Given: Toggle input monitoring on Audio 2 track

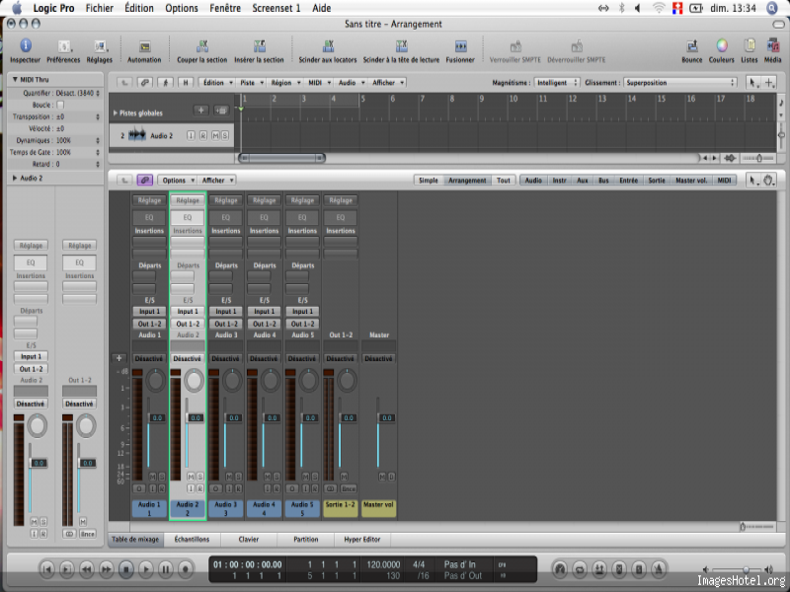Looking at the screenshot, I should [x=191, y=135].
